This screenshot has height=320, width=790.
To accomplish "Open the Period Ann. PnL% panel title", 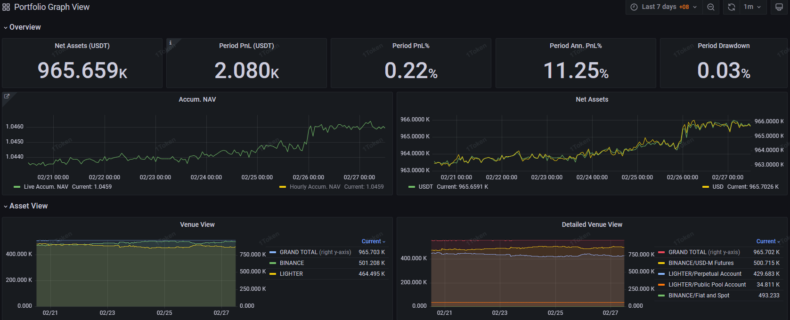I will pos(576,46).
